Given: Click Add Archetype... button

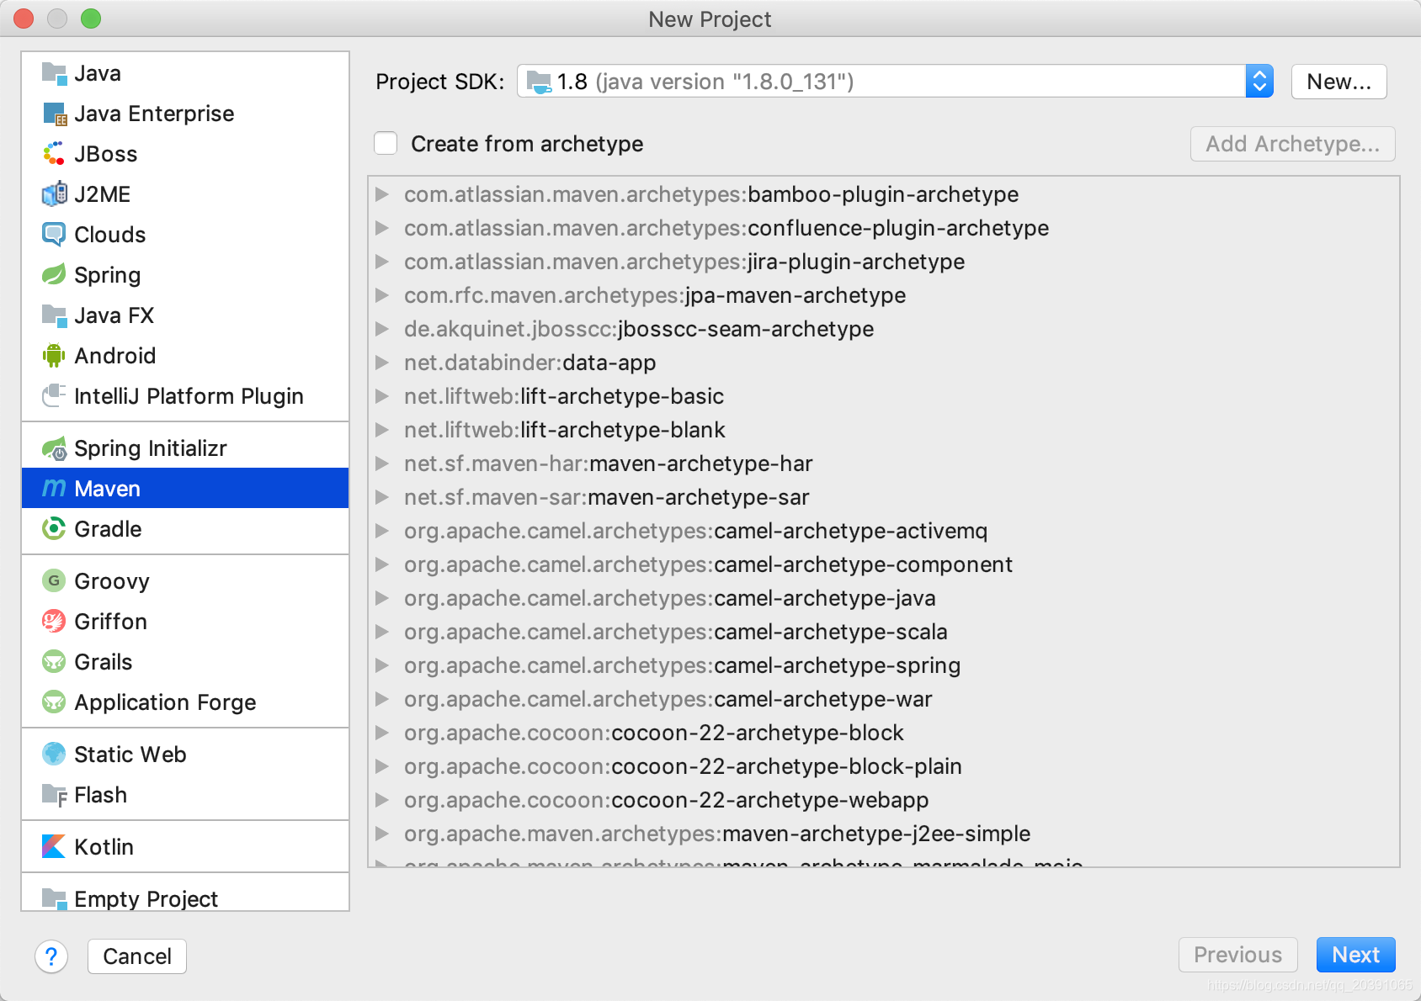Looking at the screenshot, I should pos(1292,144).
